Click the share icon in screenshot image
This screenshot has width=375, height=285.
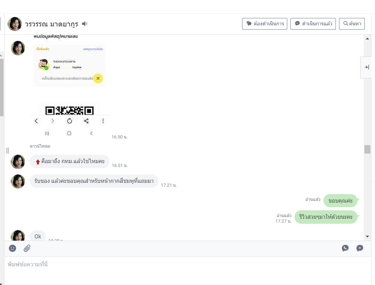pos(86,121)
